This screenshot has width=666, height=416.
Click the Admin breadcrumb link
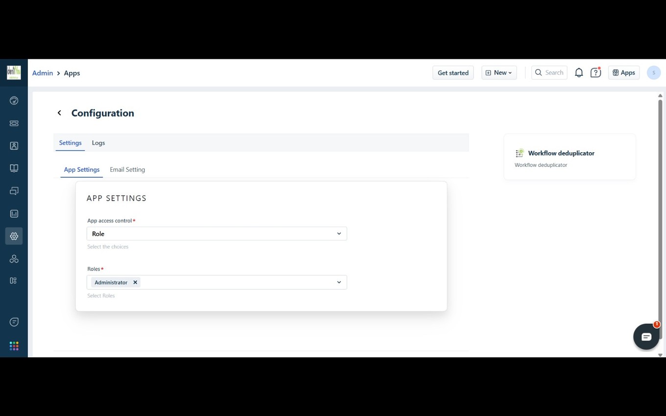click(43, 73)
